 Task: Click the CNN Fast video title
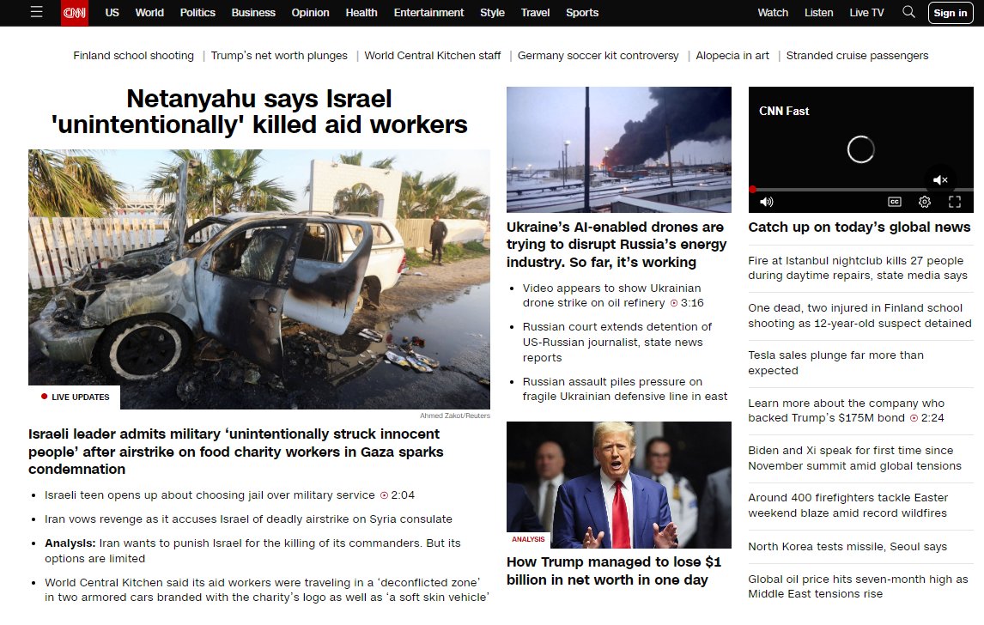(784, 111)
